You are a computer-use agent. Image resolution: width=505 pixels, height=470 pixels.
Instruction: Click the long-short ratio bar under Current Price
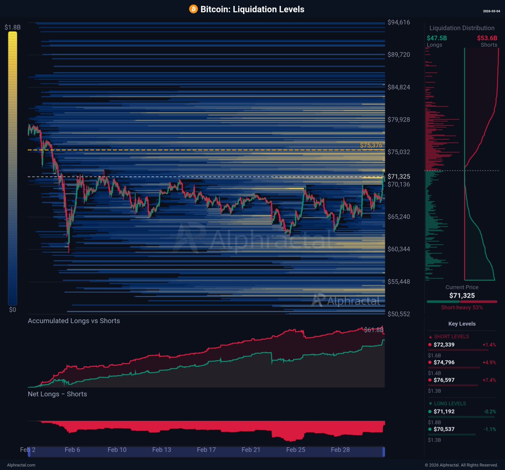point(462,302)
